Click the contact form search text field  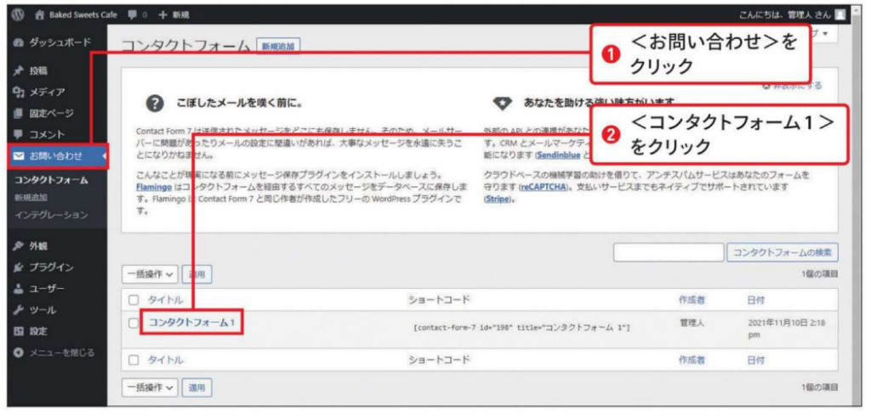[667, 252]
